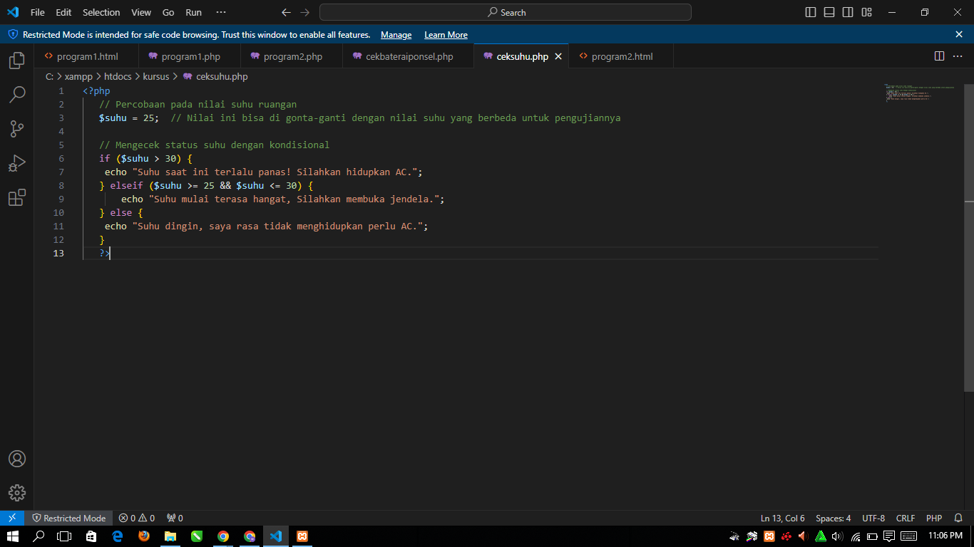Open the editor More Actions ellipsis menu
This screenshot has height=547, width=974.
958,56
